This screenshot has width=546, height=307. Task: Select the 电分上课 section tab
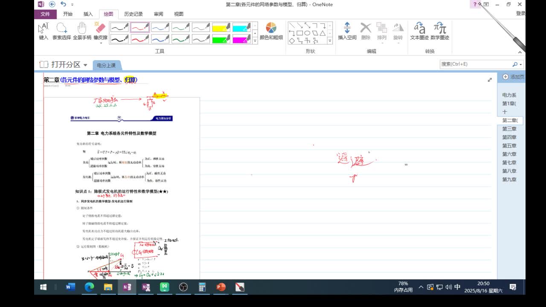106,65
